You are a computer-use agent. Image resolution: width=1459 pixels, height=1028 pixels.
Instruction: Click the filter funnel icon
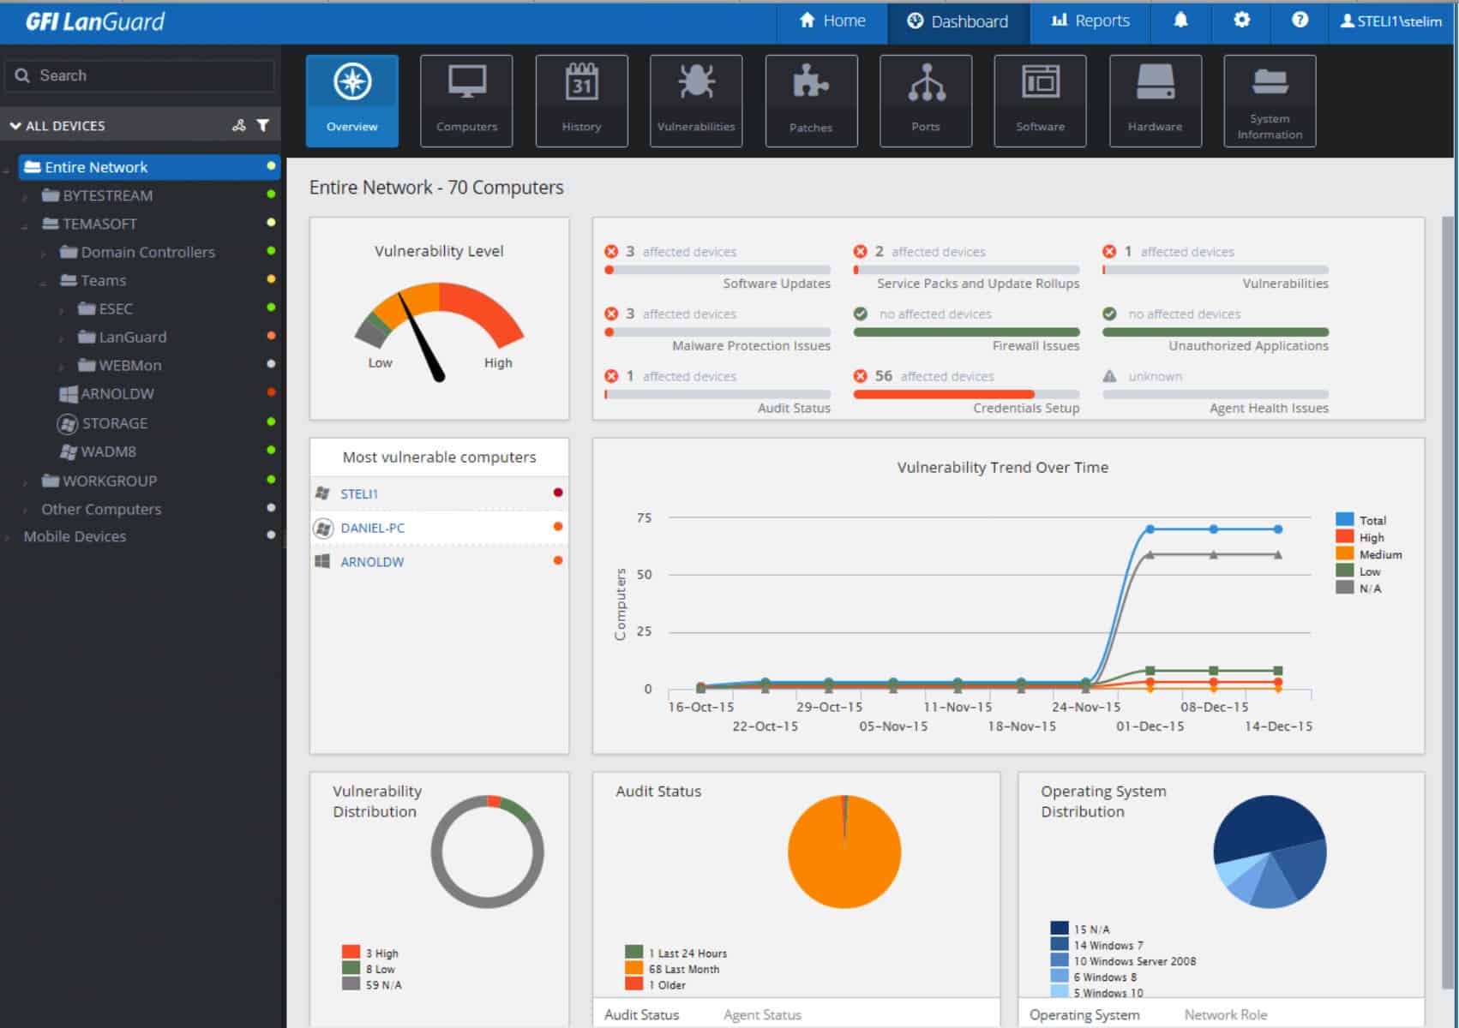coord(263,125)
